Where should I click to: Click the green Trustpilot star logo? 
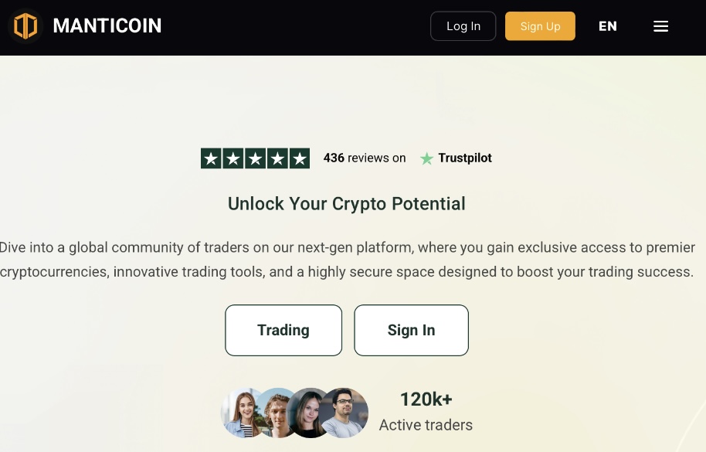tap(426, 158)
